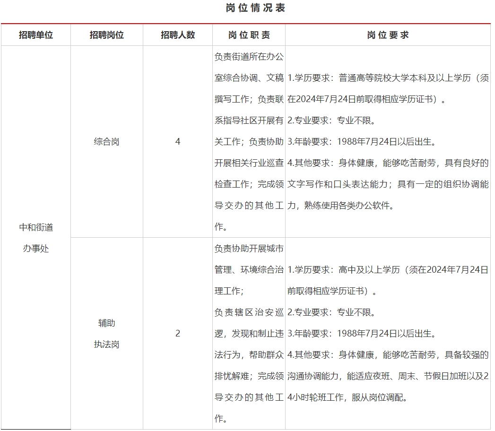Select the 岗位要求 column header
Screen dimensions: 495x431
(x=388, y=34)
